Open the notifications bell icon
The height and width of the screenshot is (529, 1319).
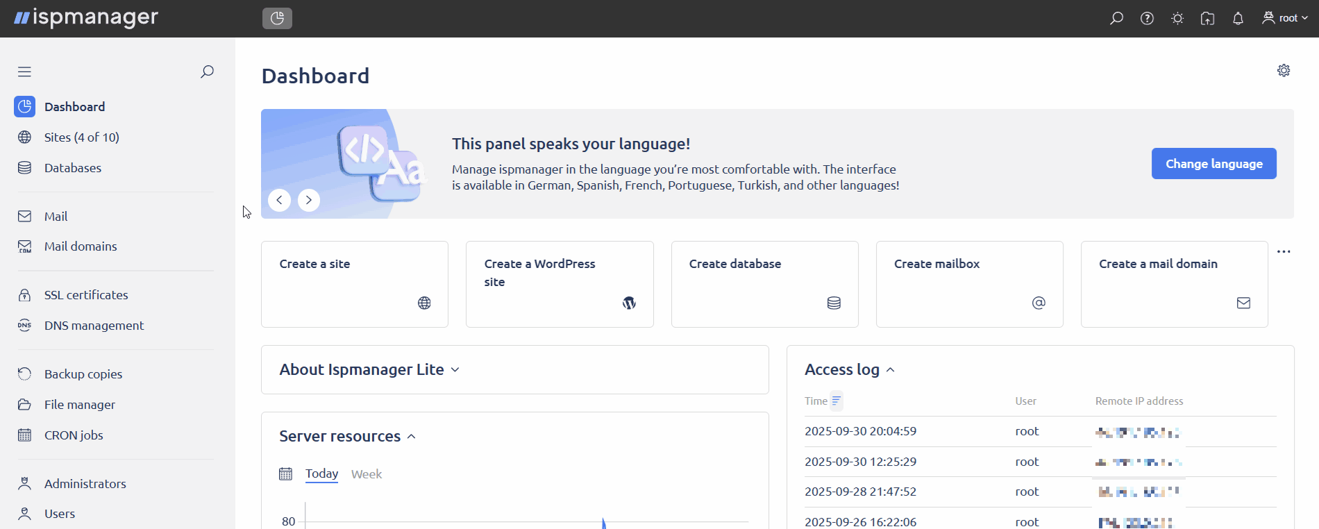click(x=1238, y=19)
